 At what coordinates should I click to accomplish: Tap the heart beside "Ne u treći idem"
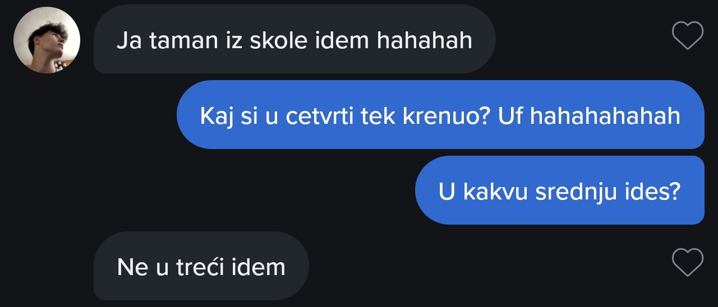pos(688,262)
